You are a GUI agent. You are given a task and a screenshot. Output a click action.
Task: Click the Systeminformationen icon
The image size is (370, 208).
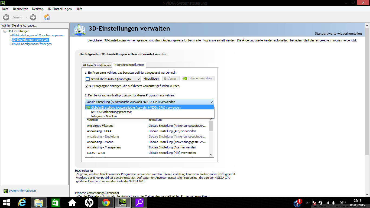tap(6, 191)
